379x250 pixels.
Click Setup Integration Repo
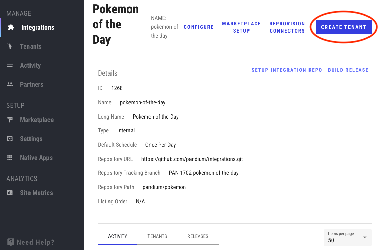click(x=287, y=70)
